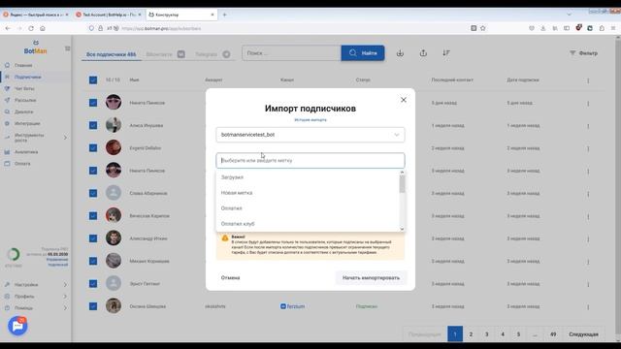Open Диалоги in the sidebar

[x=23, y=112]
